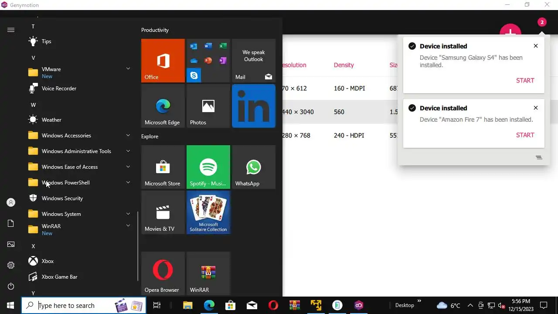Open Microsoft Store tile
This screenshot has width=558, height=314.
[x=163, y=167]
